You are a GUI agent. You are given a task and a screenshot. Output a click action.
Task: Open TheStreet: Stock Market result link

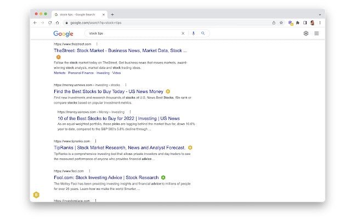(120, 50)
